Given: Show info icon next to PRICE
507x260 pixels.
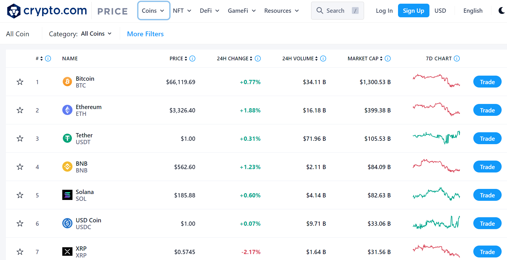Looking at the screenshot, I should (x=192, y=58).
